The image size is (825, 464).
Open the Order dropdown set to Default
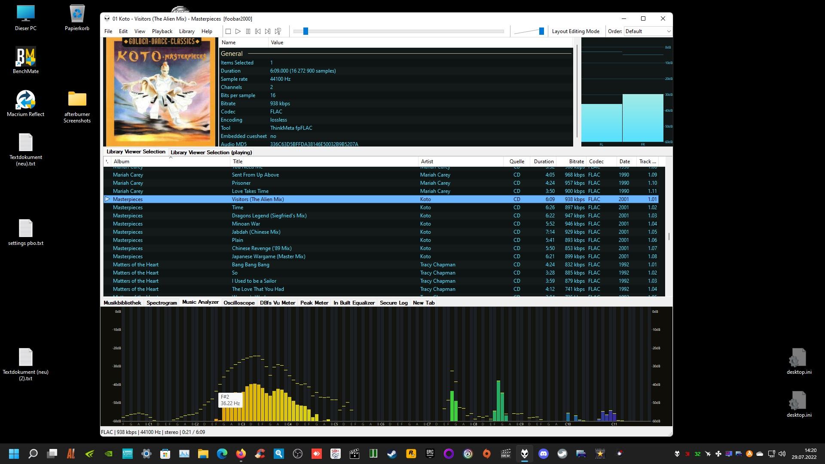click(x=648, y=31)
